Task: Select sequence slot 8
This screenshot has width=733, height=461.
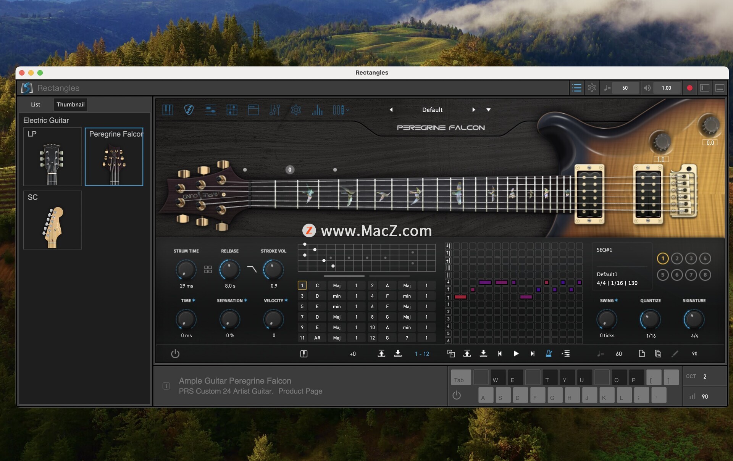Action: click(x=705, y=275)
